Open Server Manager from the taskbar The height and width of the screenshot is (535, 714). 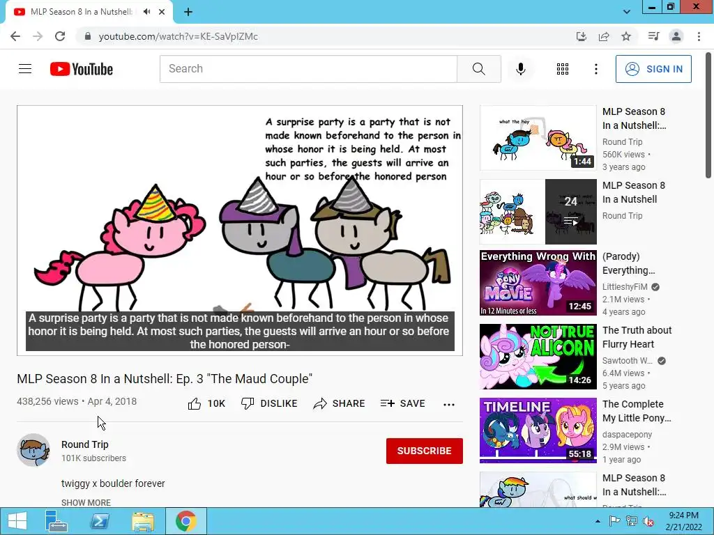(56, 521)
